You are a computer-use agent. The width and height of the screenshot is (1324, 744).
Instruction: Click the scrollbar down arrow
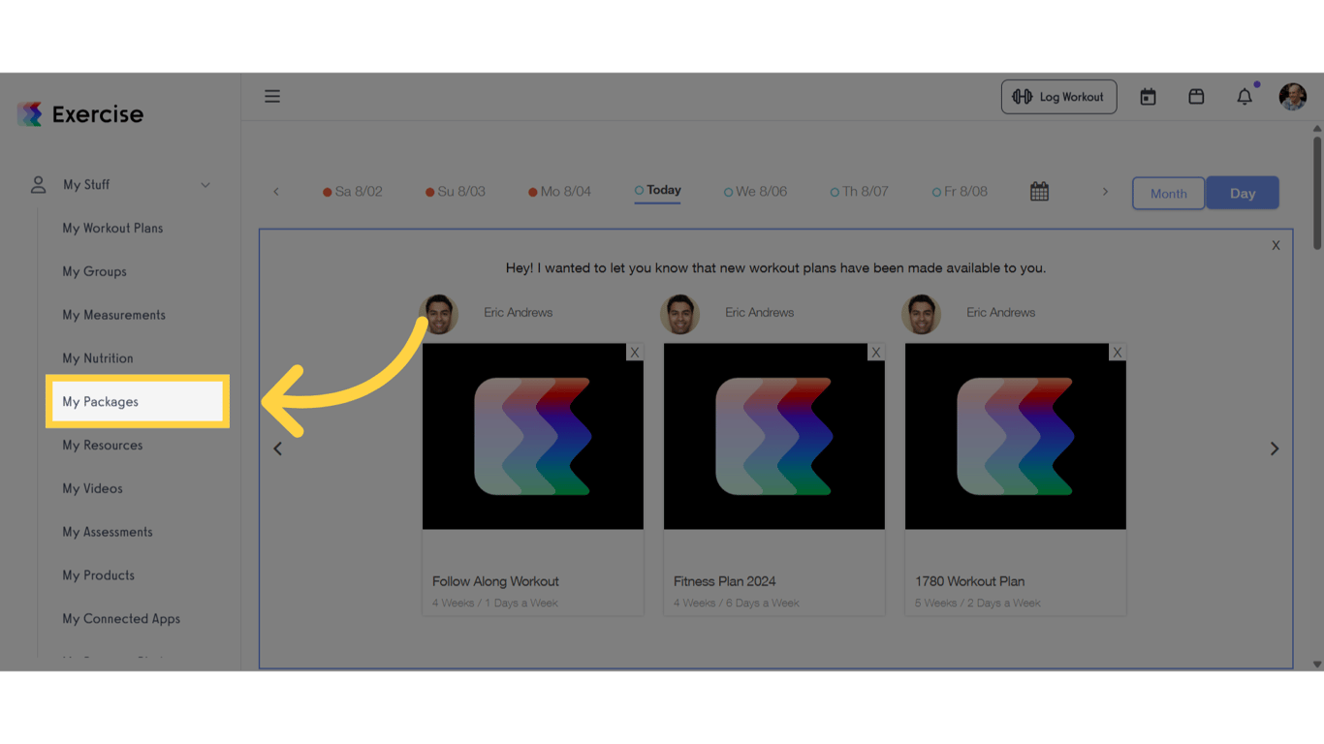1317,665
